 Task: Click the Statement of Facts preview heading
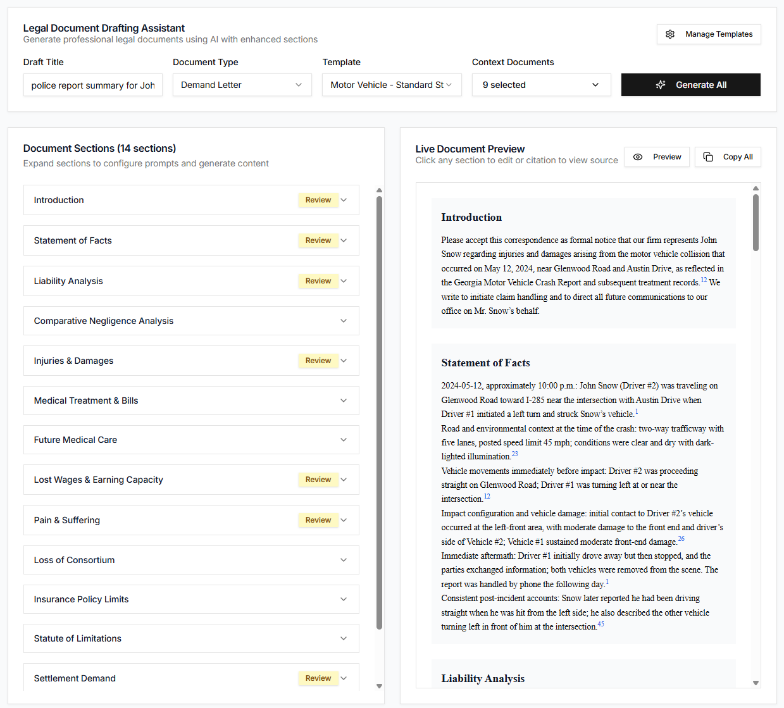(485, 363)
